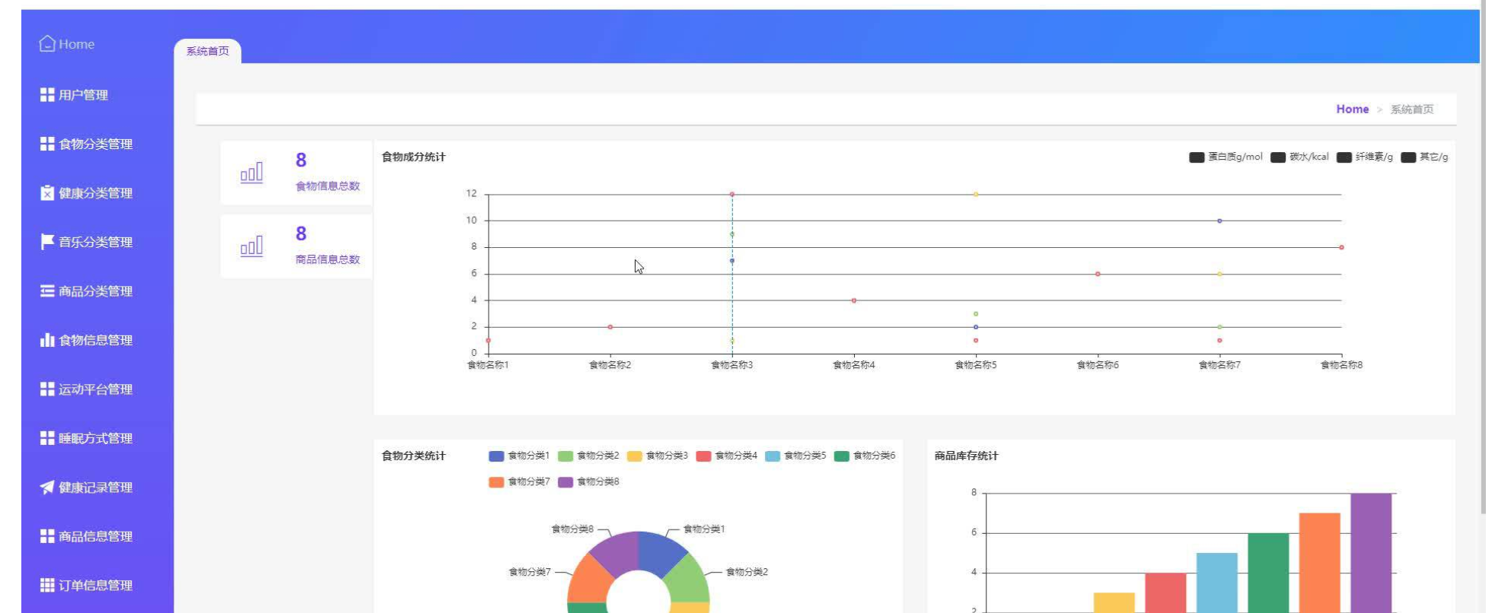Click the 食物分类统计 chart title

(x=413, y=456)
